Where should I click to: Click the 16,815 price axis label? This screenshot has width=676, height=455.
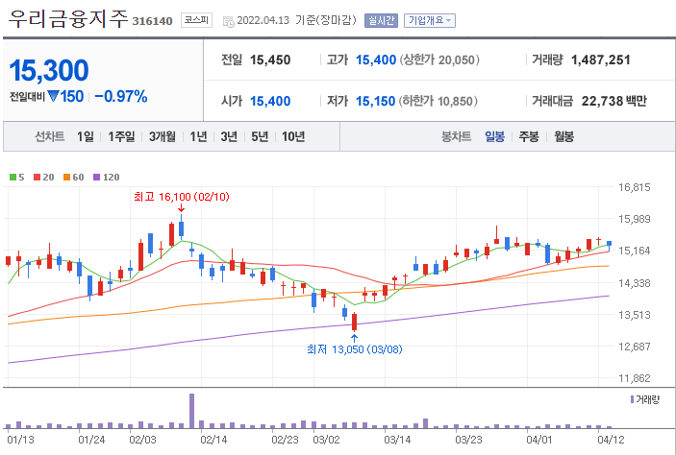(635, 187)
